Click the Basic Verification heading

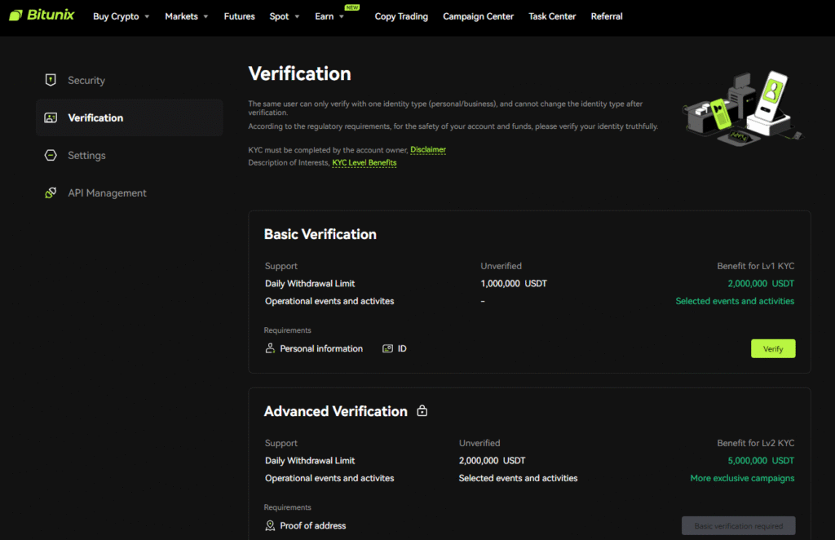320,234
